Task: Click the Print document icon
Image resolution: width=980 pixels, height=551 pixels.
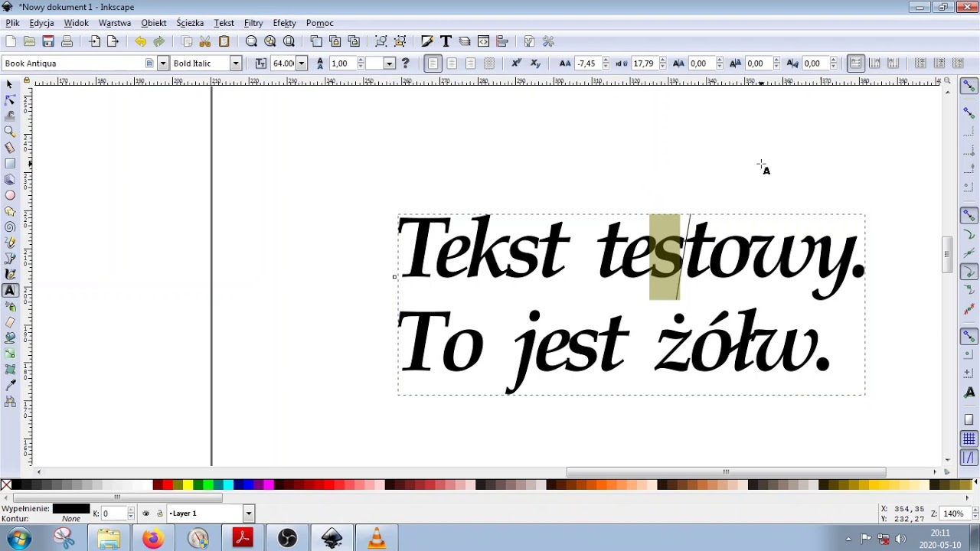Action: pos(67,41)
